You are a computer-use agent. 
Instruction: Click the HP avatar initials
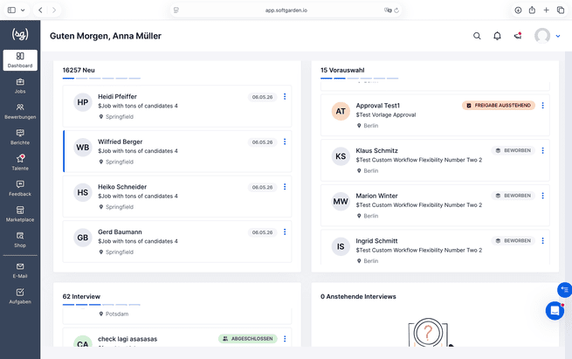[83, 102]
